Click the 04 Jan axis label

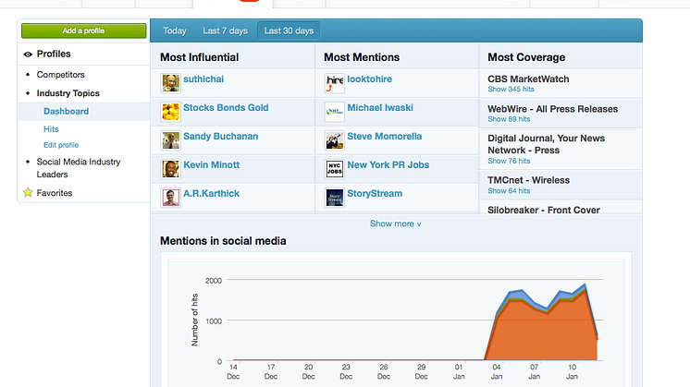[x=497, y=371]
